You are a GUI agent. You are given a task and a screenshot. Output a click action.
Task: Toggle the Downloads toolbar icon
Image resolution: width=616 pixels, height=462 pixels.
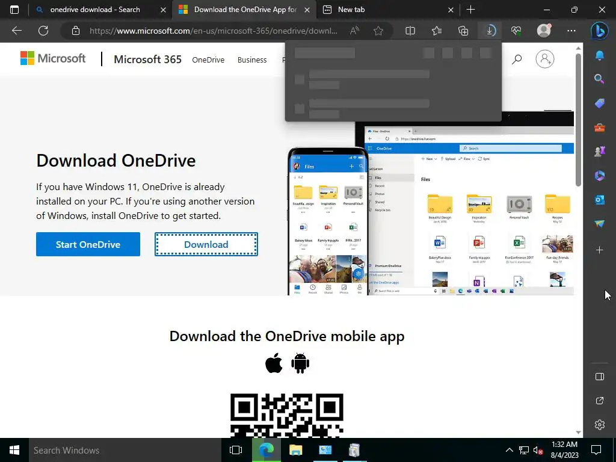[x=490, y=31]
